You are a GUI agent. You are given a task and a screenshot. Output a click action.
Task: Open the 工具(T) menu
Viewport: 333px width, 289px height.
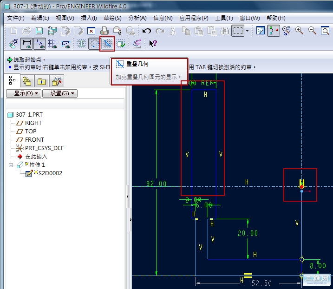[224, 18]
